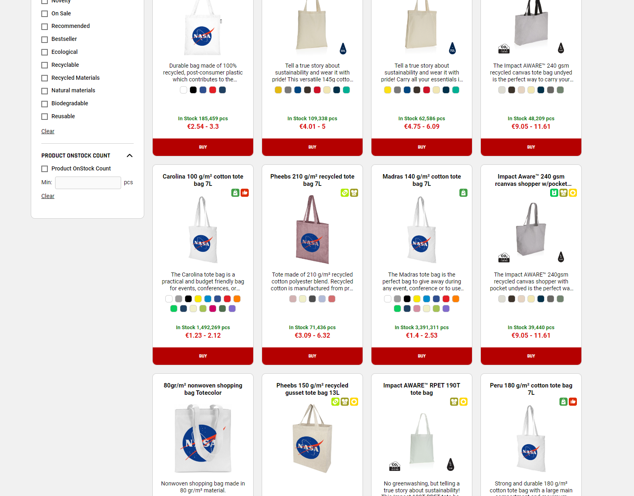
Task: Click yellow star icon on Impact Aware rcanvas shopper
Action: [x=573, y=193]
